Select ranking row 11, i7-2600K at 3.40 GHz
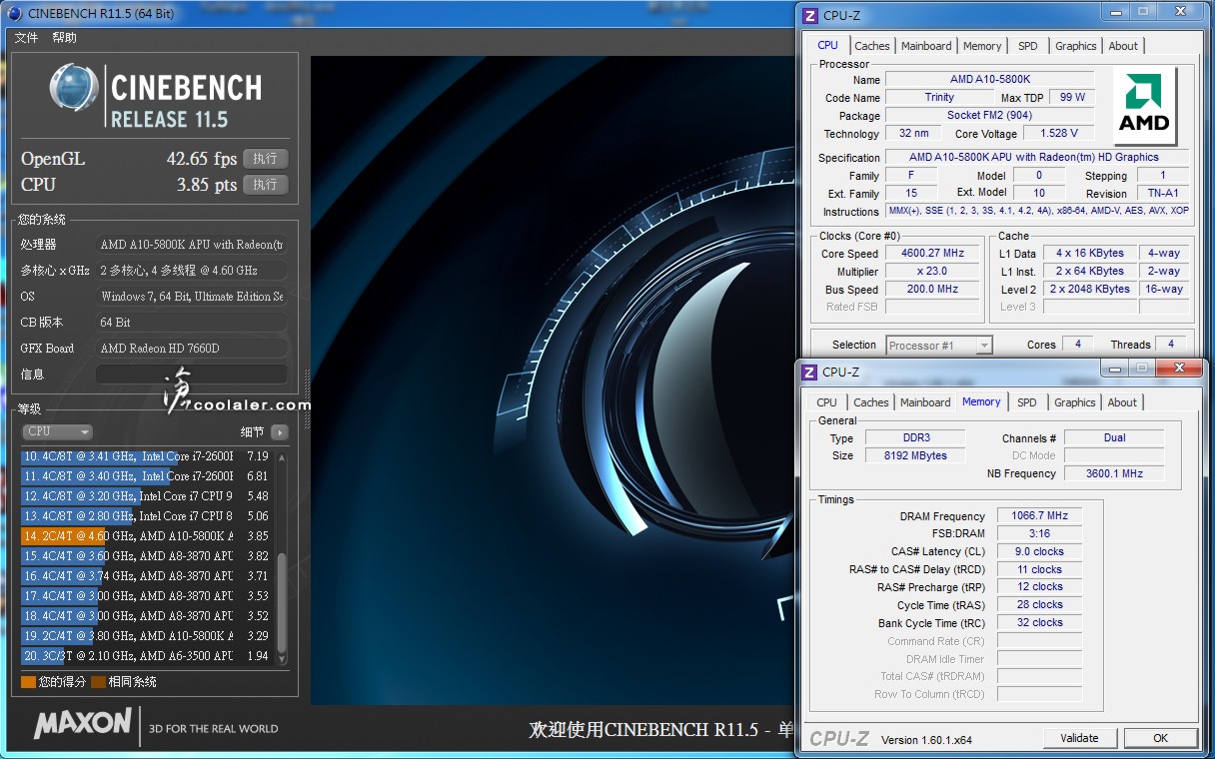 pos(146,476)
